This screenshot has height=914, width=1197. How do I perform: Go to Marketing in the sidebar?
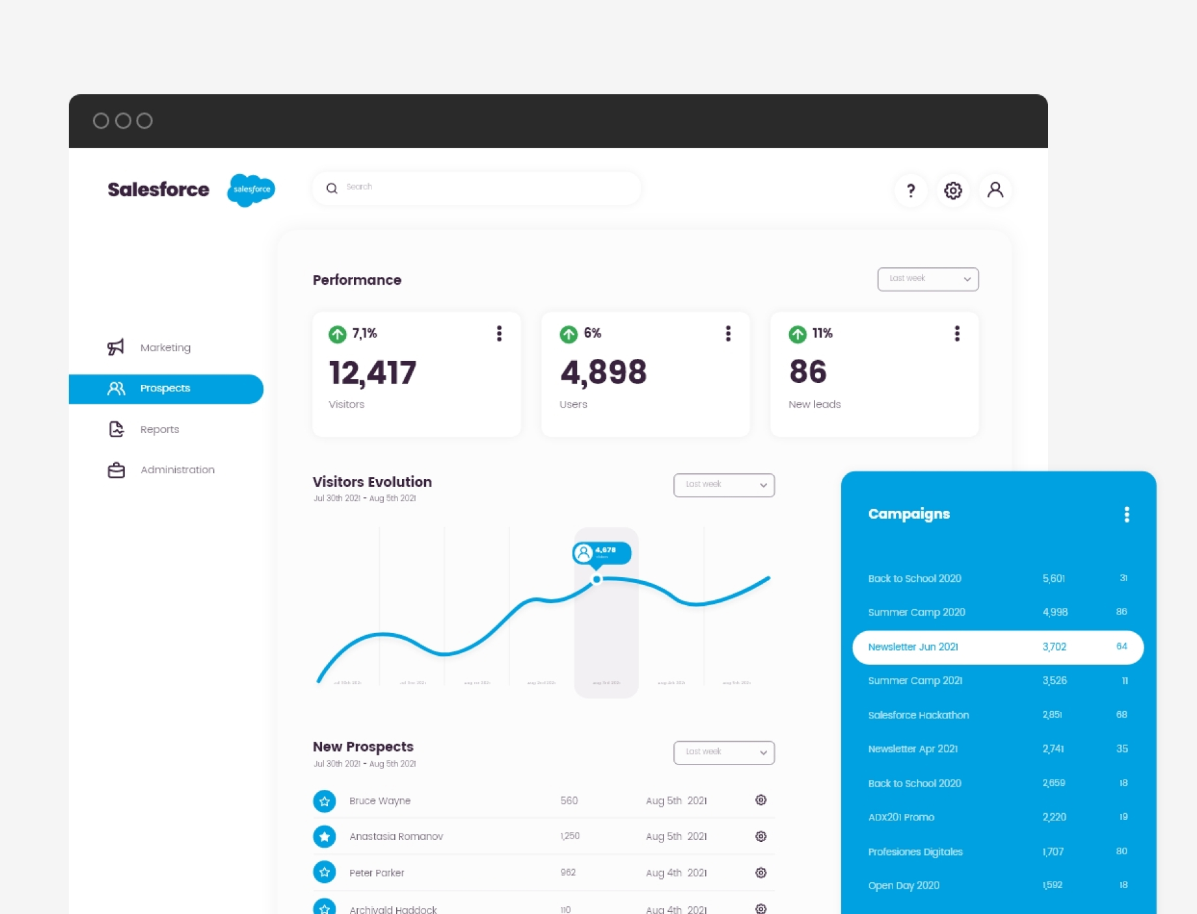[165, 348]
